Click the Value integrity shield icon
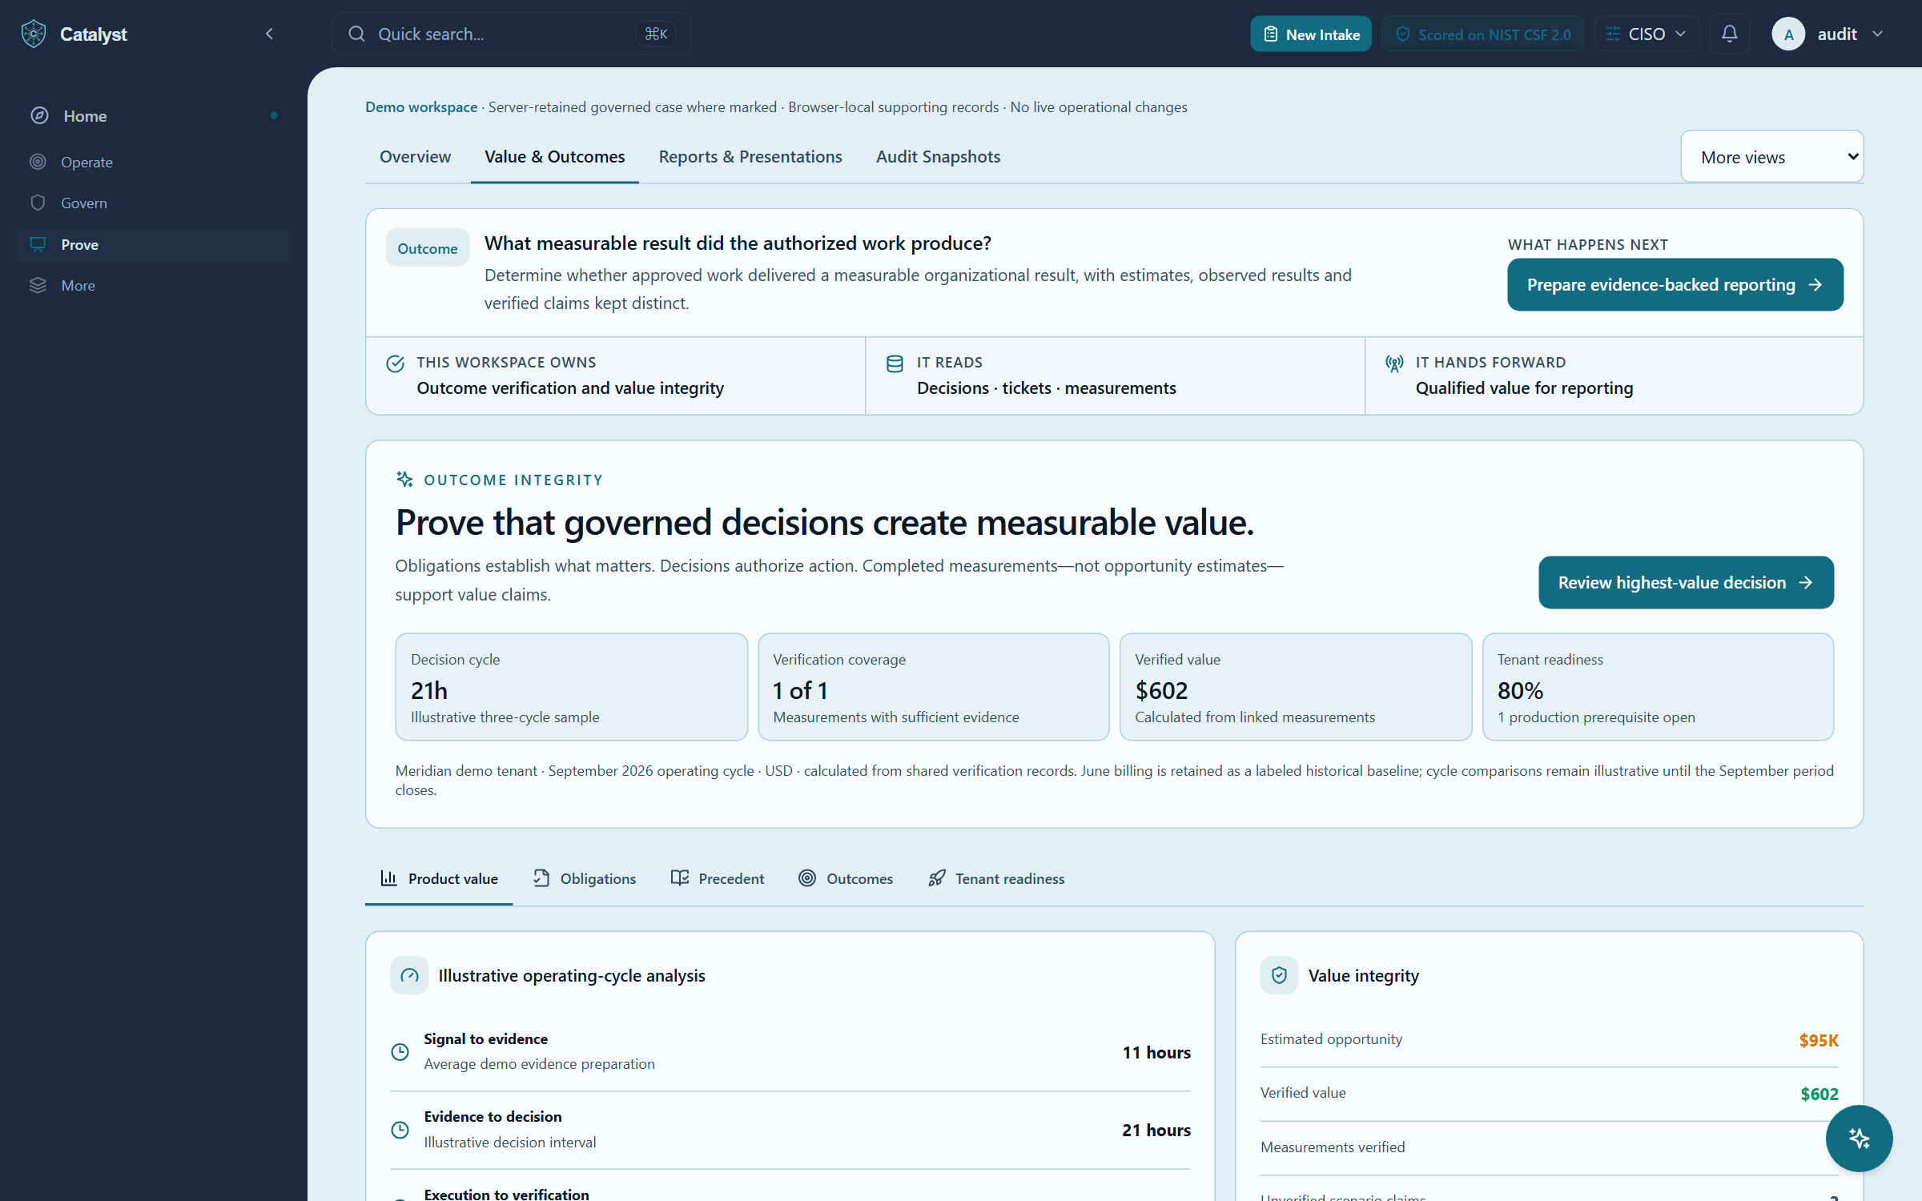 pos(1279,975)
